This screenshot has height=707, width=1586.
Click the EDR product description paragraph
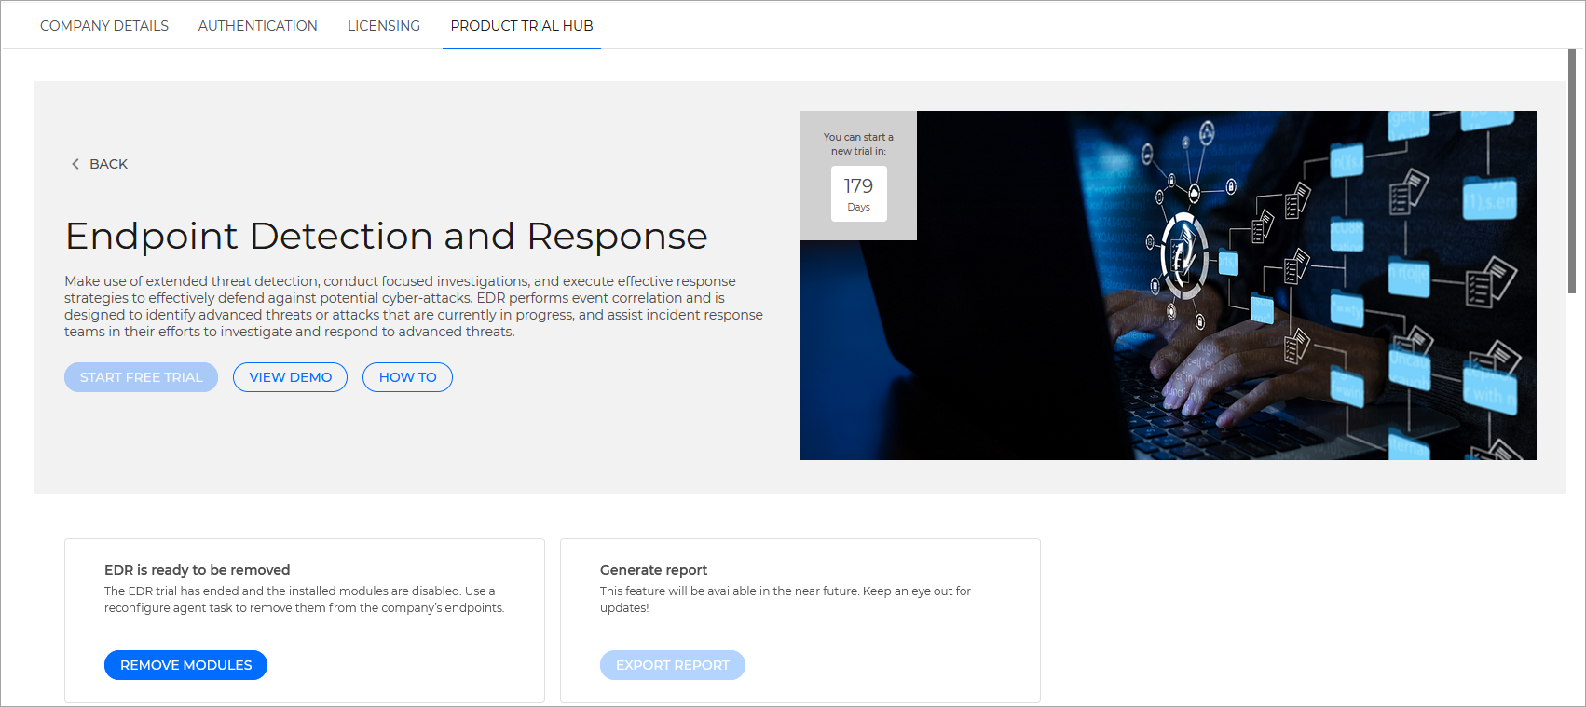click(414, 306)
